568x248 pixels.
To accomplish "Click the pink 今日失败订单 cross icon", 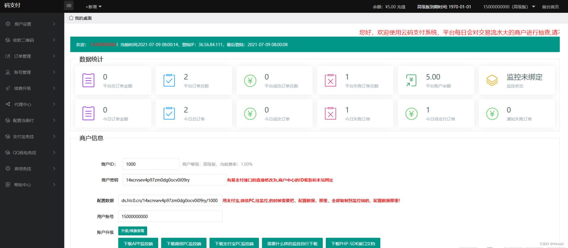I will click(331, 113).
